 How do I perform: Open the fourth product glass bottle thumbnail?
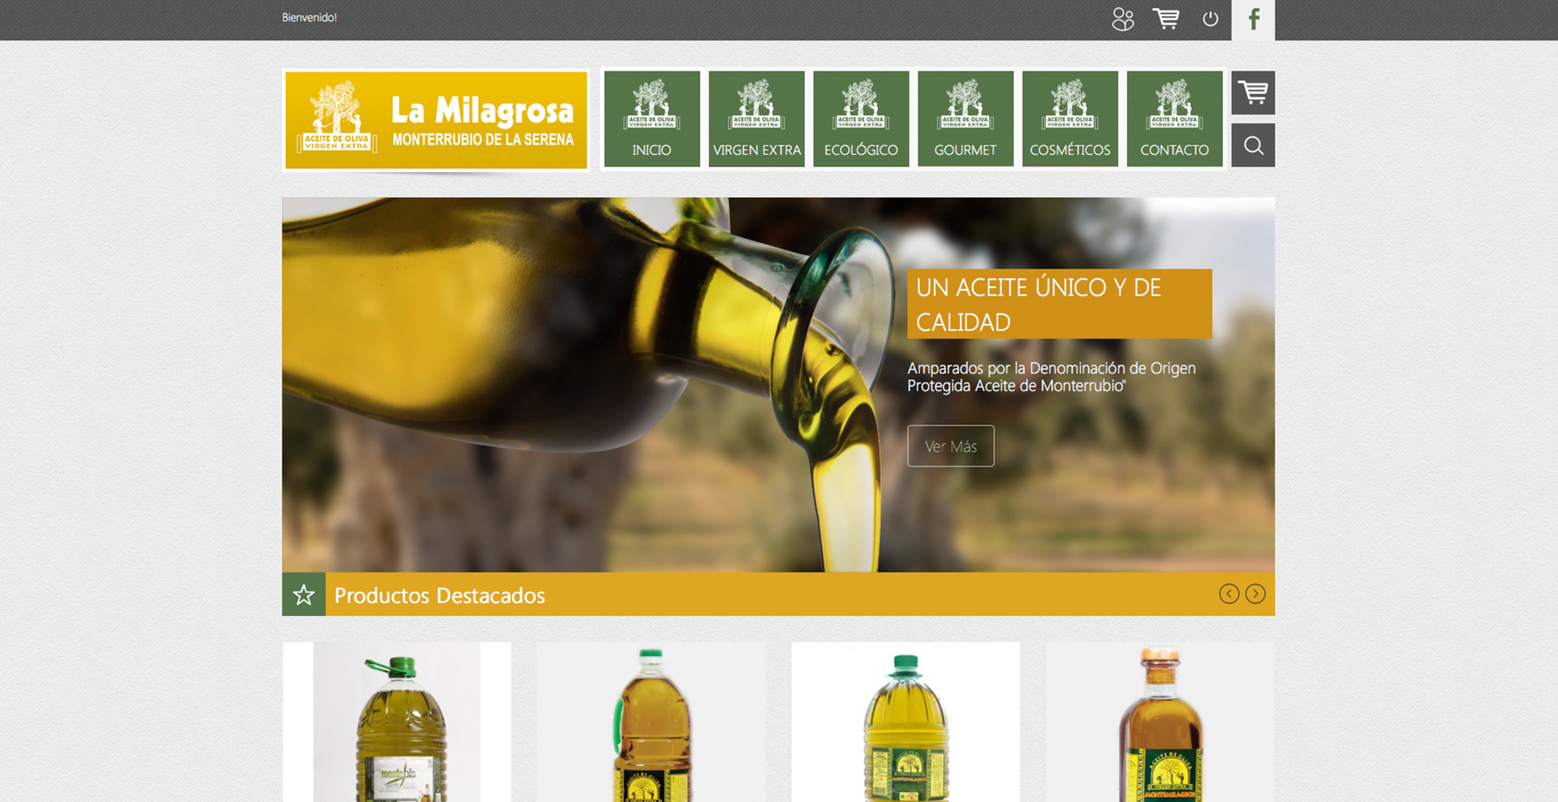point(1160,722)
